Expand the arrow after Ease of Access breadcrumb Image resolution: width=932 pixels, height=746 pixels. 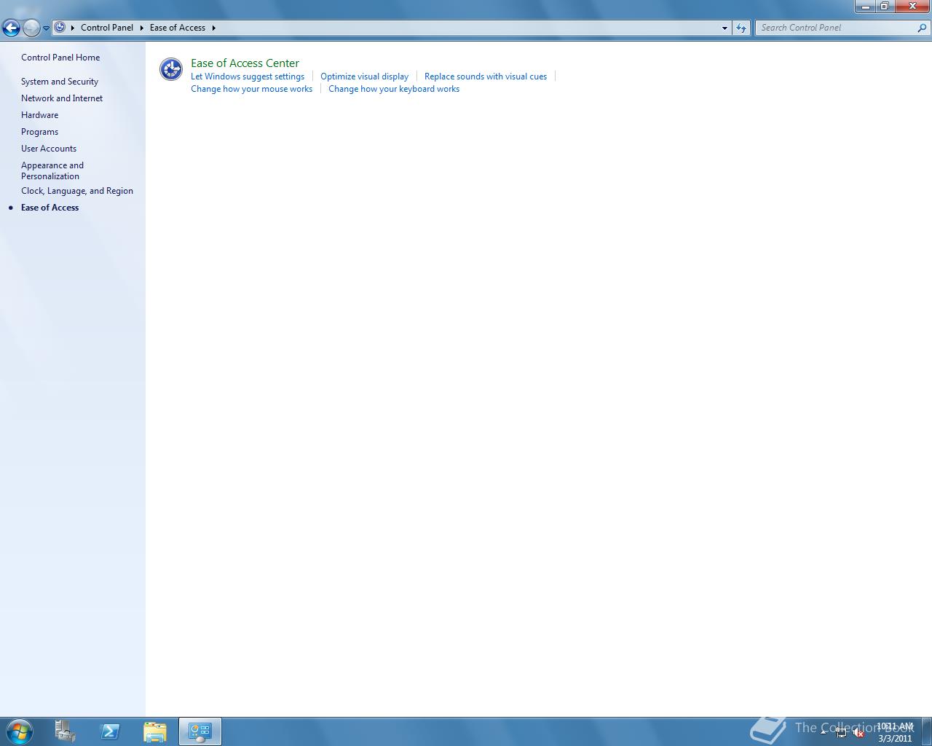[213, 28]
